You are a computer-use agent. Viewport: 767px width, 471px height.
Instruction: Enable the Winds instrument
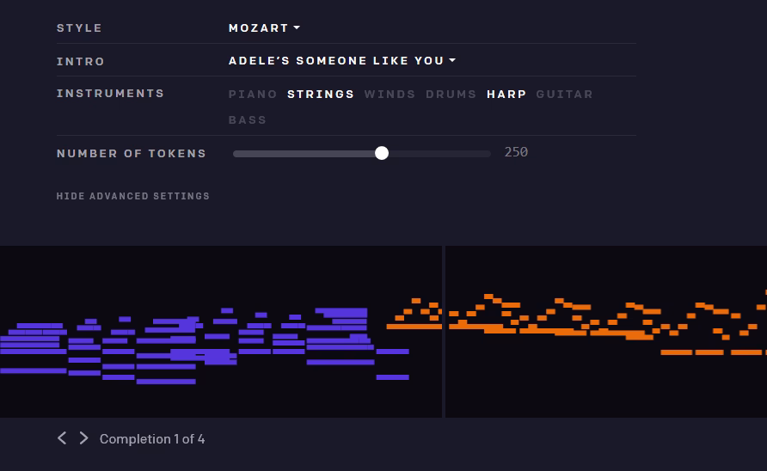click(x=390, y=95)
